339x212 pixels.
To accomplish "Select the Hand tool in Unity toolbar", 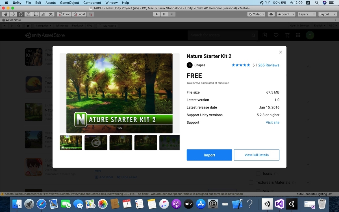I will (5, 14).
